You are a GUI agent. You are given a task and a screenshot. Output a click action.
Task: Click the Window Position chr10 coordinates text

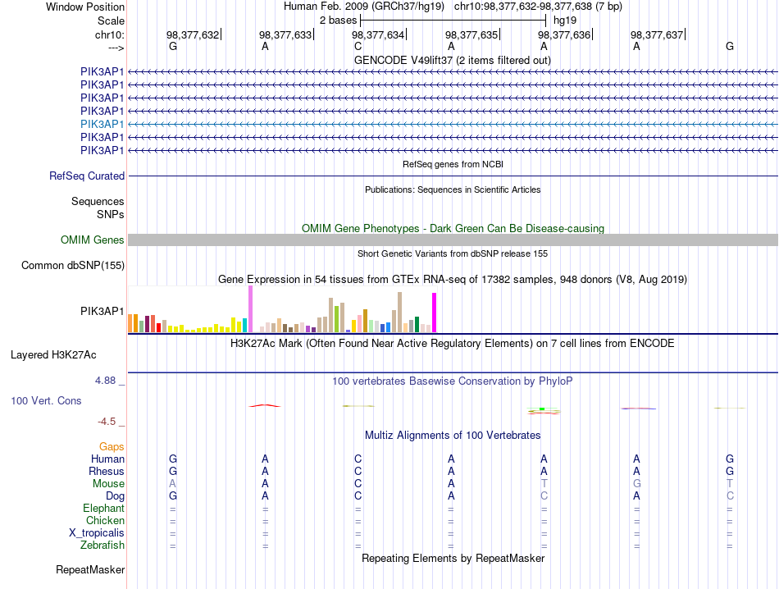(538, 7)
